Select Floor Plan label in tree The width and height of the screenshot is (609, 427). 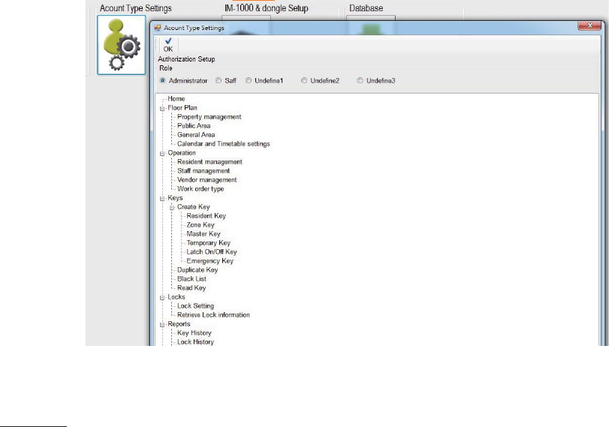[182, 108]
